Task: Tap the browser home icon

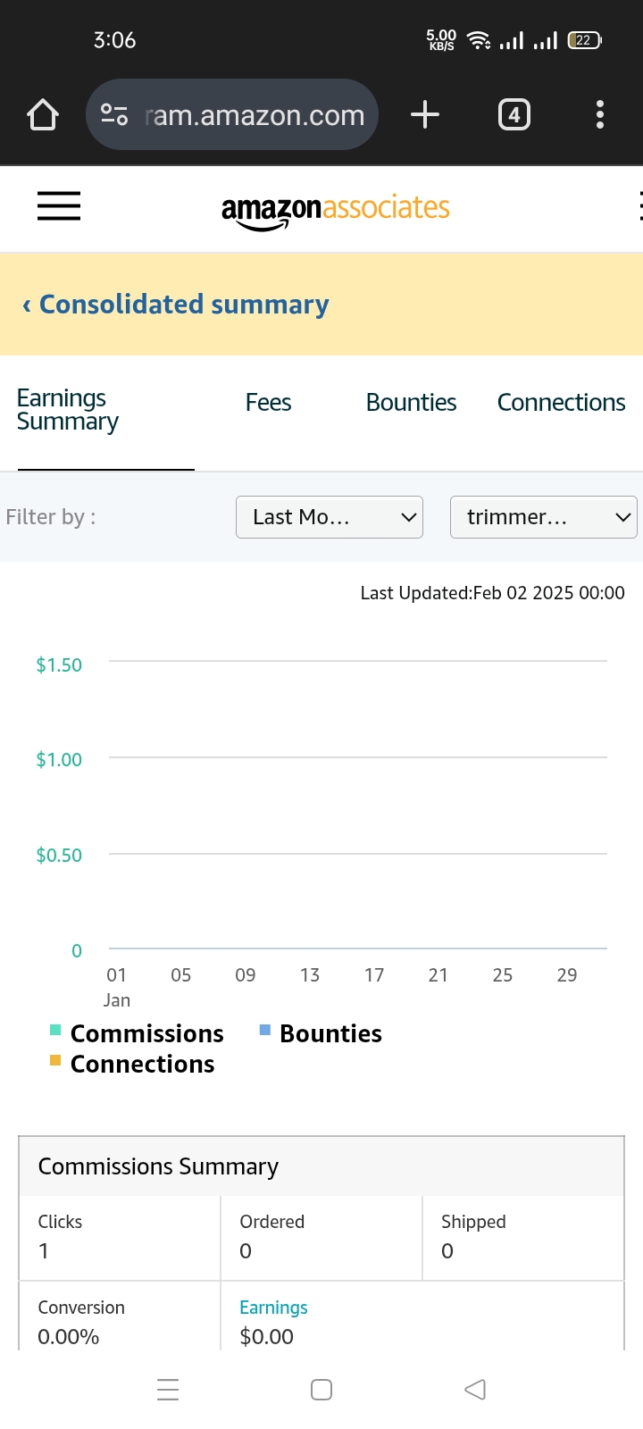Action: [x=43, y=114]
